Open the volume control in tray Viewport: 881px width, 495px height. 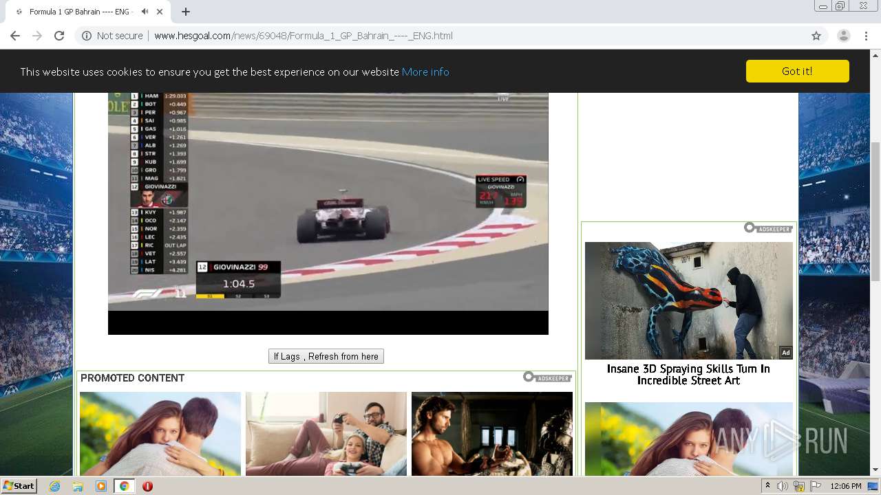783,486
